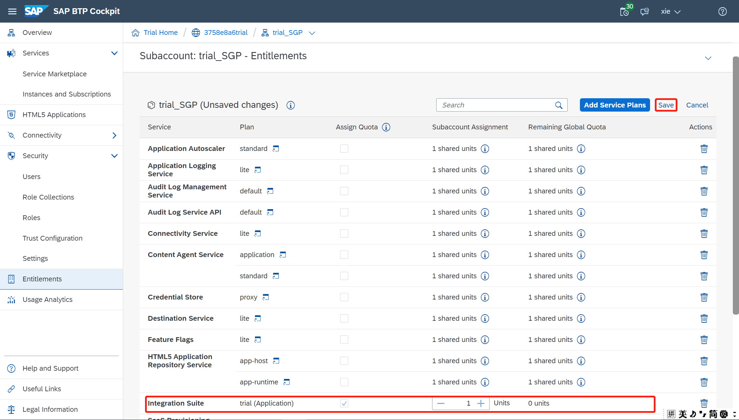The height and width of the screenshot is (420, 739).
Task: Delete the Destination Service entitlement
Action: pos(704,319)
